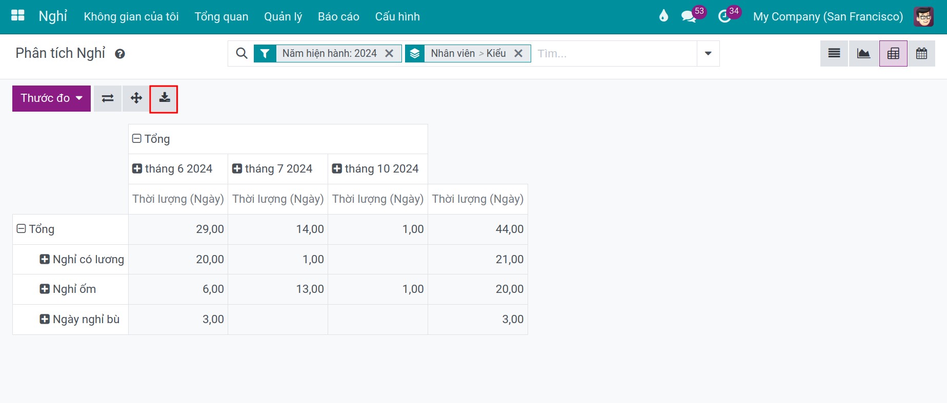Click the 13,00 Nghỉ ốm July cell
The height and width of the screenshot is (403, 947).
point(278,289)
